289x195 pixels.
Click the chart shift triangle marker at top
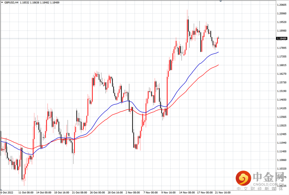click(x=221, y=1)
